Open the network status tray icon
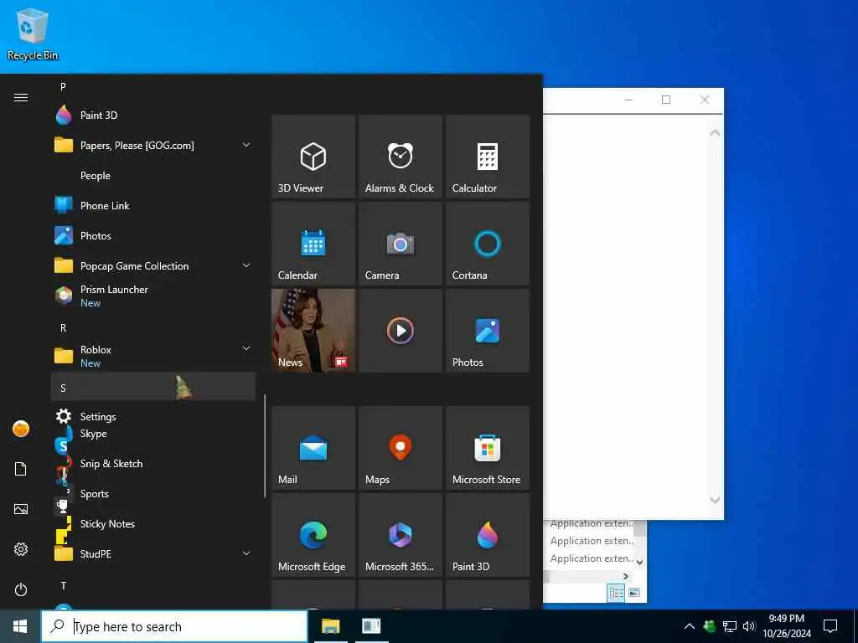 pos(730,626)
